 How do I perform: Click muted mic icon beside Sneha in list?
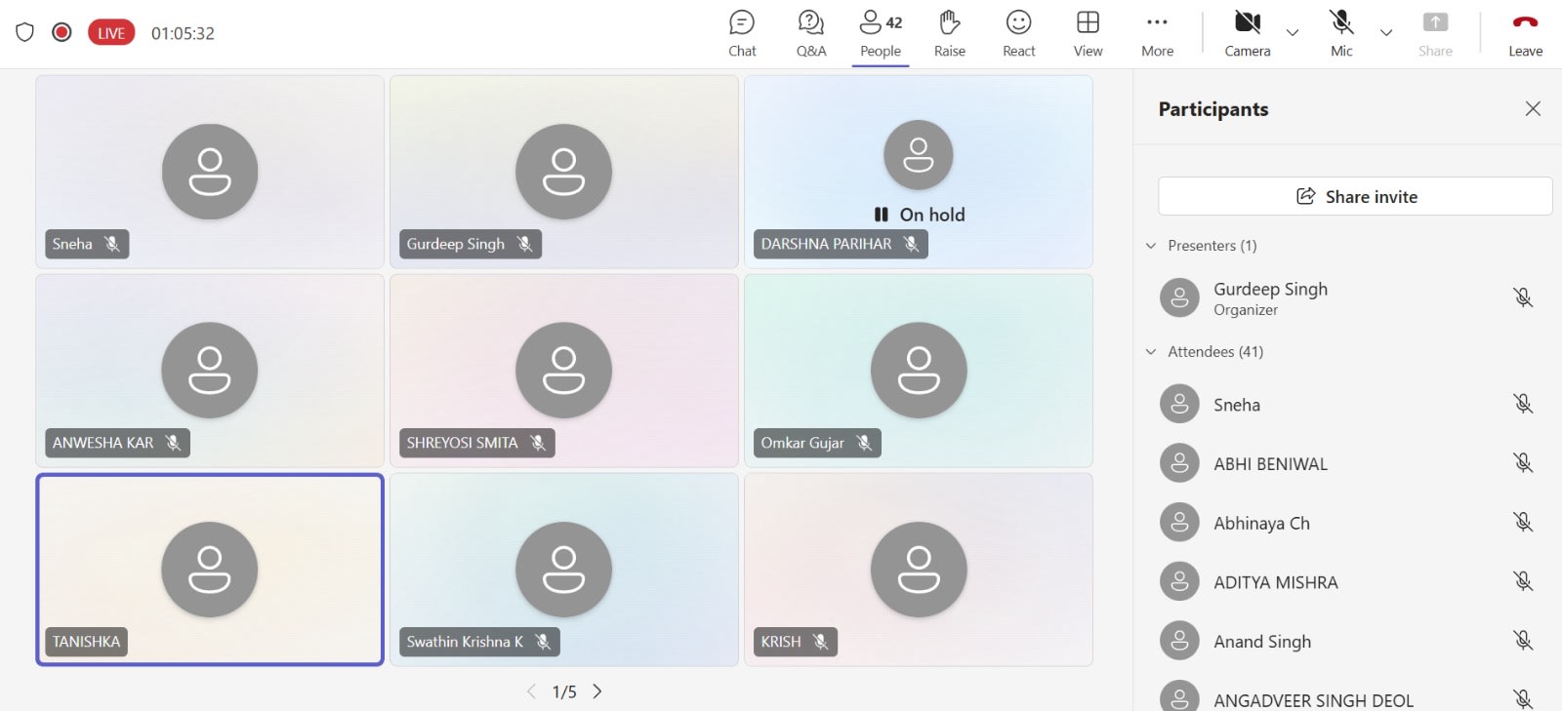1523,404
